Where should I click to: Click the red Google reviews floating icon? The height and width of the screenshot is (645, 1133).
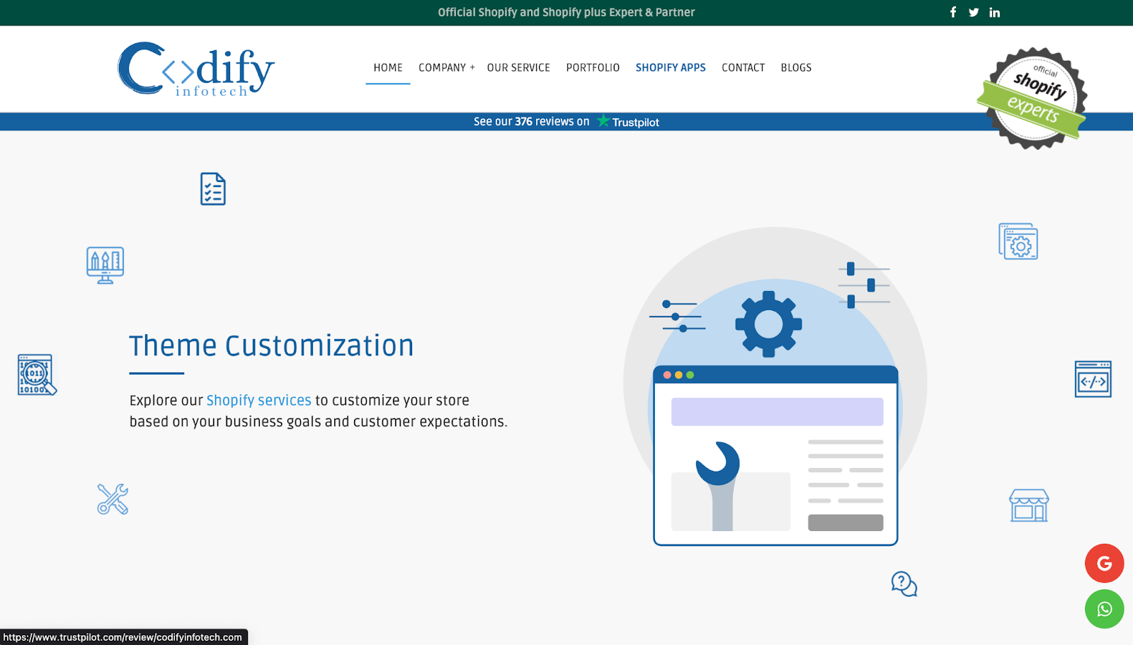coord(1103,563)
